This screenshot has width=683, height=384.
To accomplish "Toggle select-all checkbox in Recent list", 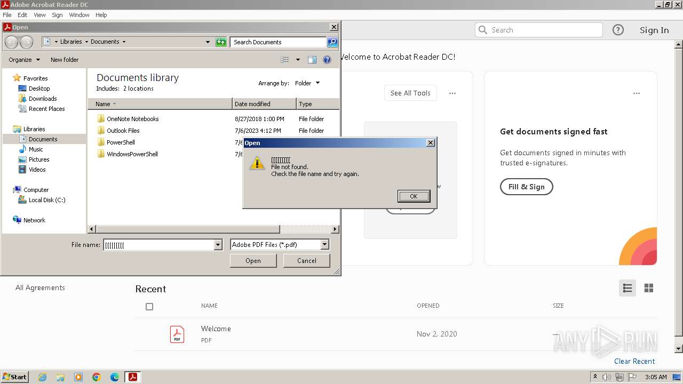I will point(149,307).
